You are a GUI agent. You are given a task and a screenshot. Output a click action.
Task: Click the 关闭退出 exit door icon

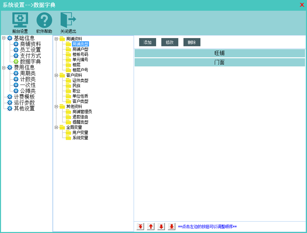68,21
